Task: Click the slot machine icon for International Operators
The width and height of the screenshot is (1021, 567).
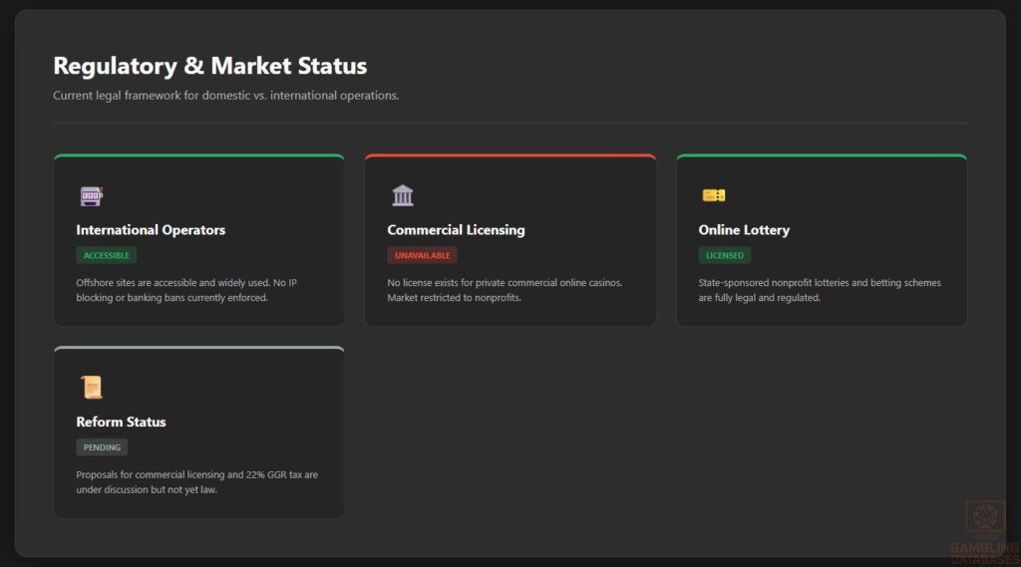Action: 91,196
